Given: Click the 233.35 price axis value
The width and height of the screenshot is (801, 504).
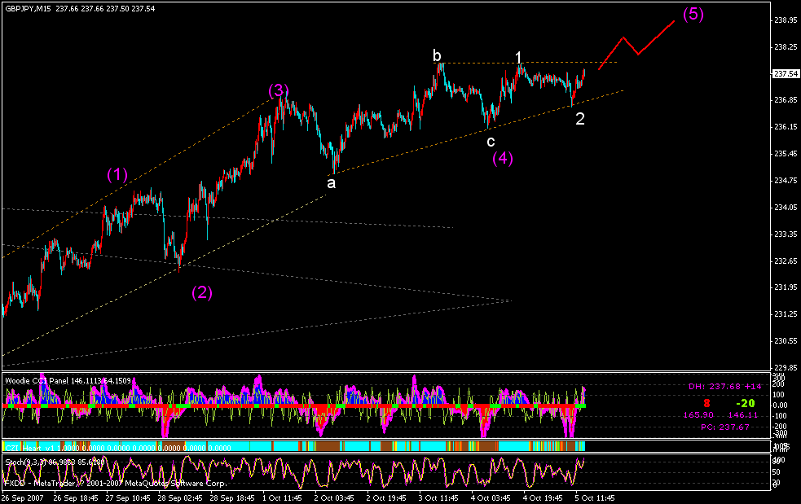Looking at the screenshot, I should click(x=786, y=234).
